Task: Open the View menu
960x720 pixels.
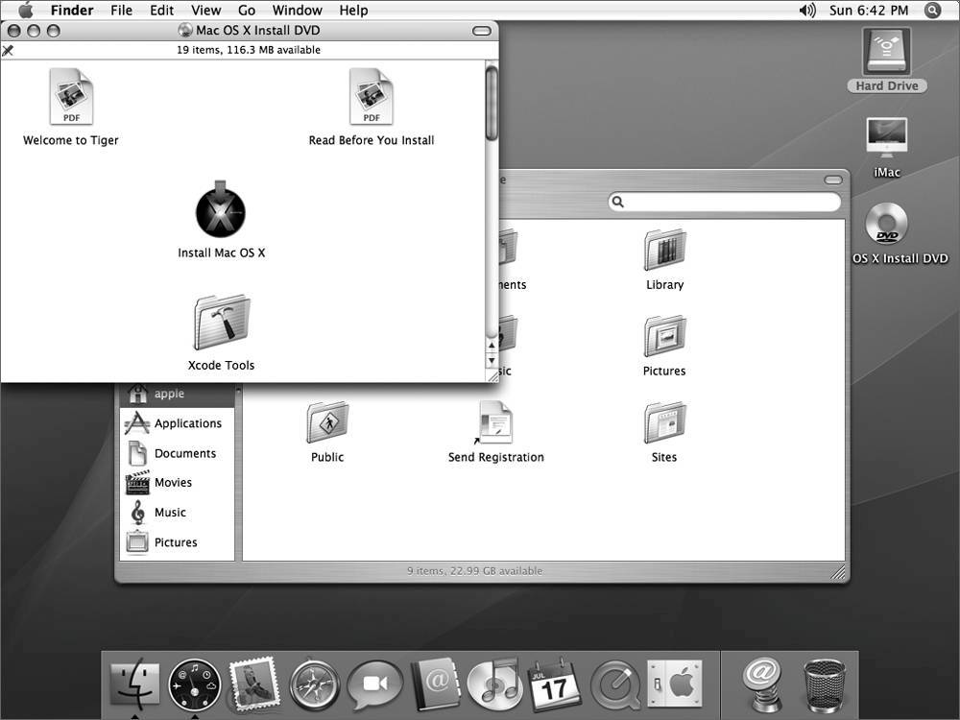Action: coord(205,11)
